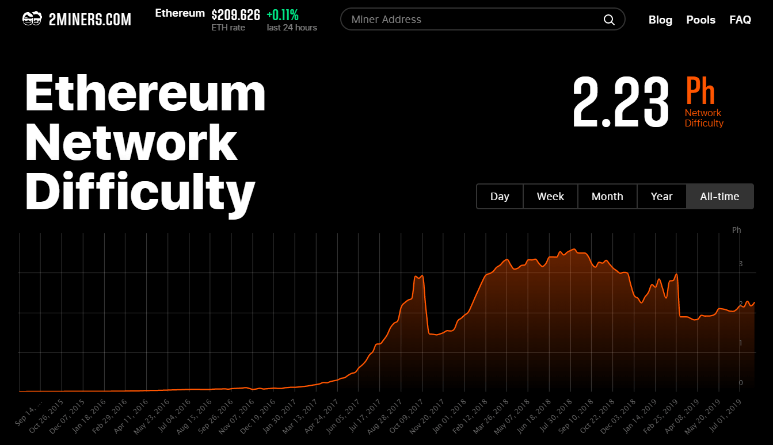Click the 2MINERS.COM site name text
The width and height of the screenshot is (773, 445).
90,20
